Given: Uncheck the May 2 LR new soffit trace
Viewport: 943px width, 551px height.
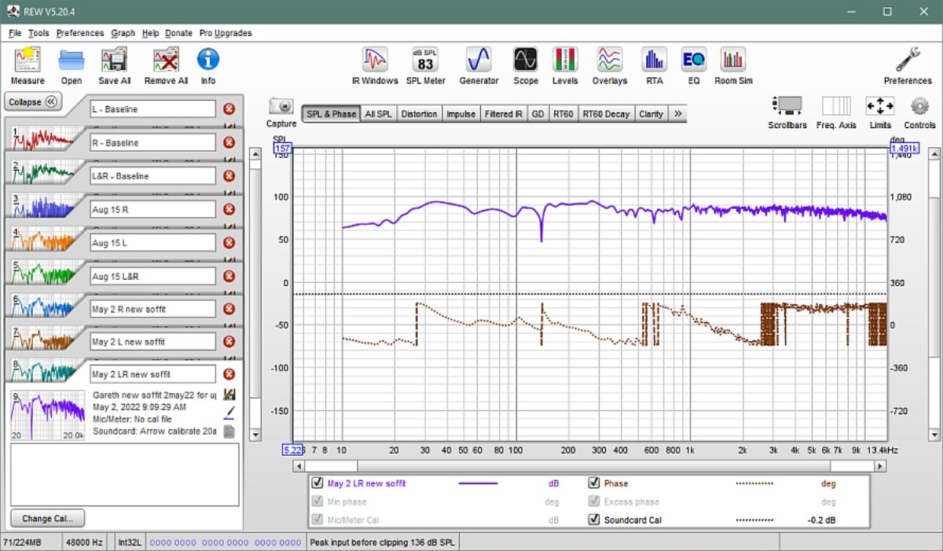Looking at the screenshot, I should click(x=317, y=483).
